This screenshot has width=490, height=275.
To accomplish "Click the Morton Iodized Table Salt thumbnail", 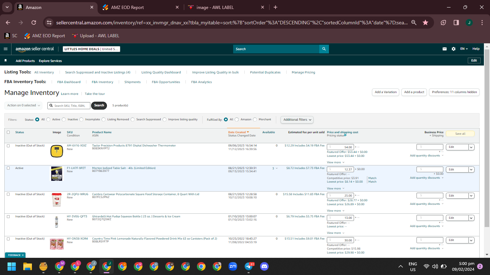I will pos(57,174).
